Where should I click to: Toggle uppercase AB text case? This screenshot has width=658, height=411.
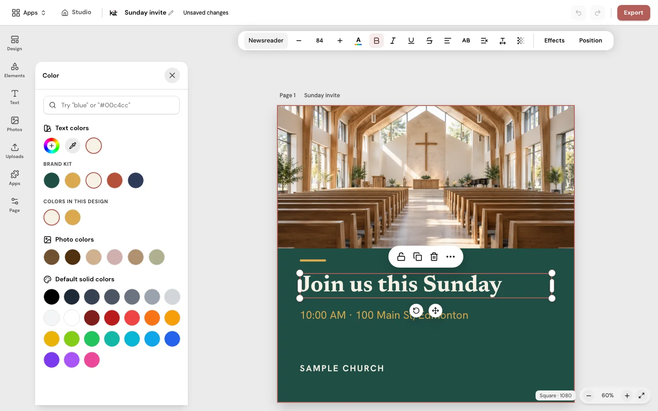tap(466, 41)
